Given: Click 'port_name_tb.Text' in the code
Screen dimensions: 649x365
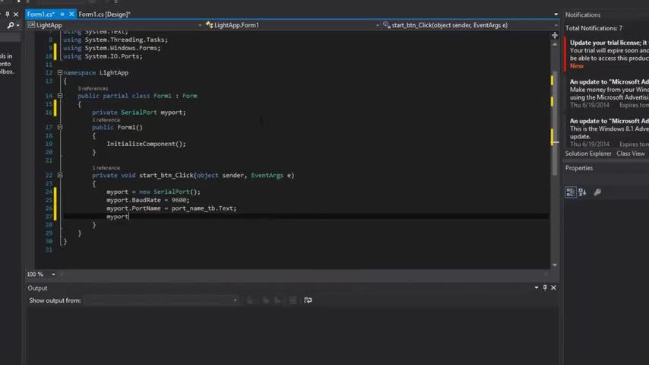Looking at the screenshot, I should 202,208.
